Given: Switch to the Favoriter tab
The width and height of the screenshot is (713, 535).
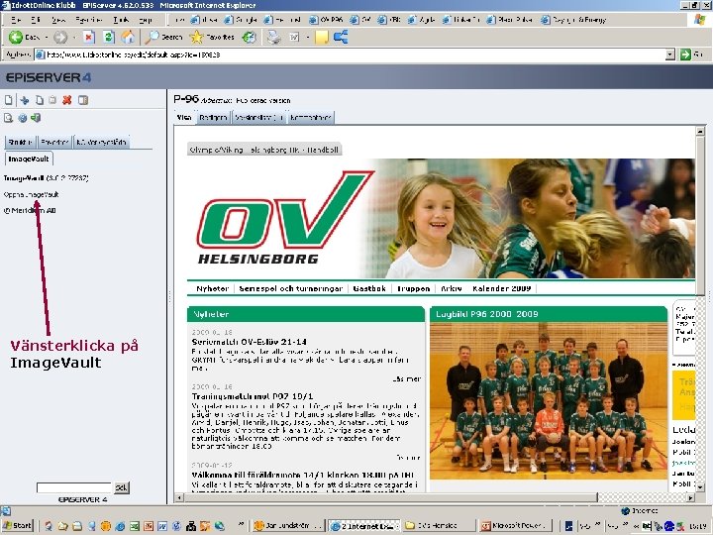Looking at the screenshot, I should (x=54, y=142).
